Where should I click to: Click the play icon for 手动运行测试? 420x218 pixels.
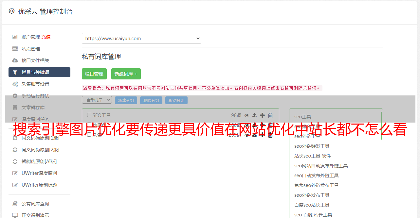click(15, 96)
